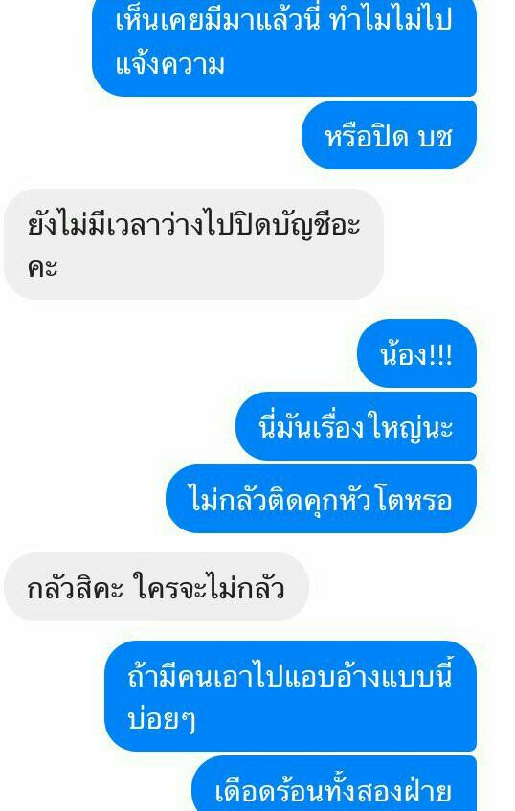Image resolution: width=515 pixels, height=811 pixels.
Task: Click the word กลัวสิคะ in gray reply
Action: (75, 588)
